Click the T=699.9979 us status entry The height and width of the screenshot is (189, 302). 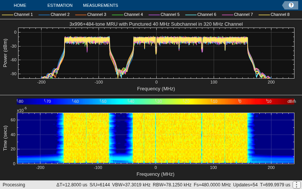click(x=275, y=185)
